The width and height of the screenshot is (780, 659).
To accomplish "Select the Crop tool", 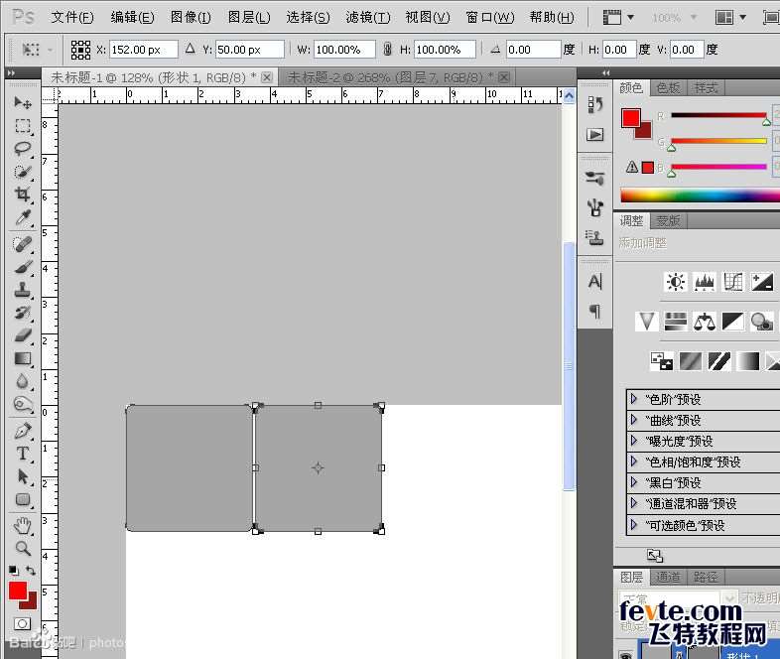I will [23, 195].
